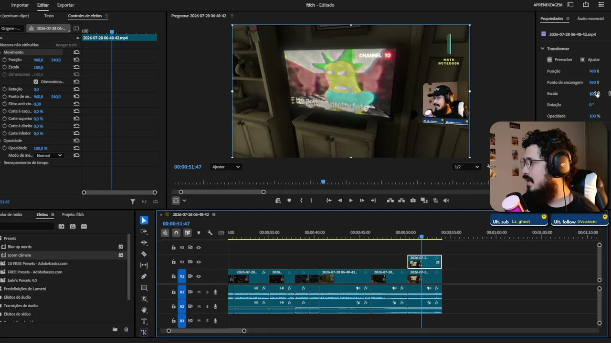Image resolution: width=611 pixels, height=343 pixels.
Task: Open quick export share icon
Action: tap(586, 5)
